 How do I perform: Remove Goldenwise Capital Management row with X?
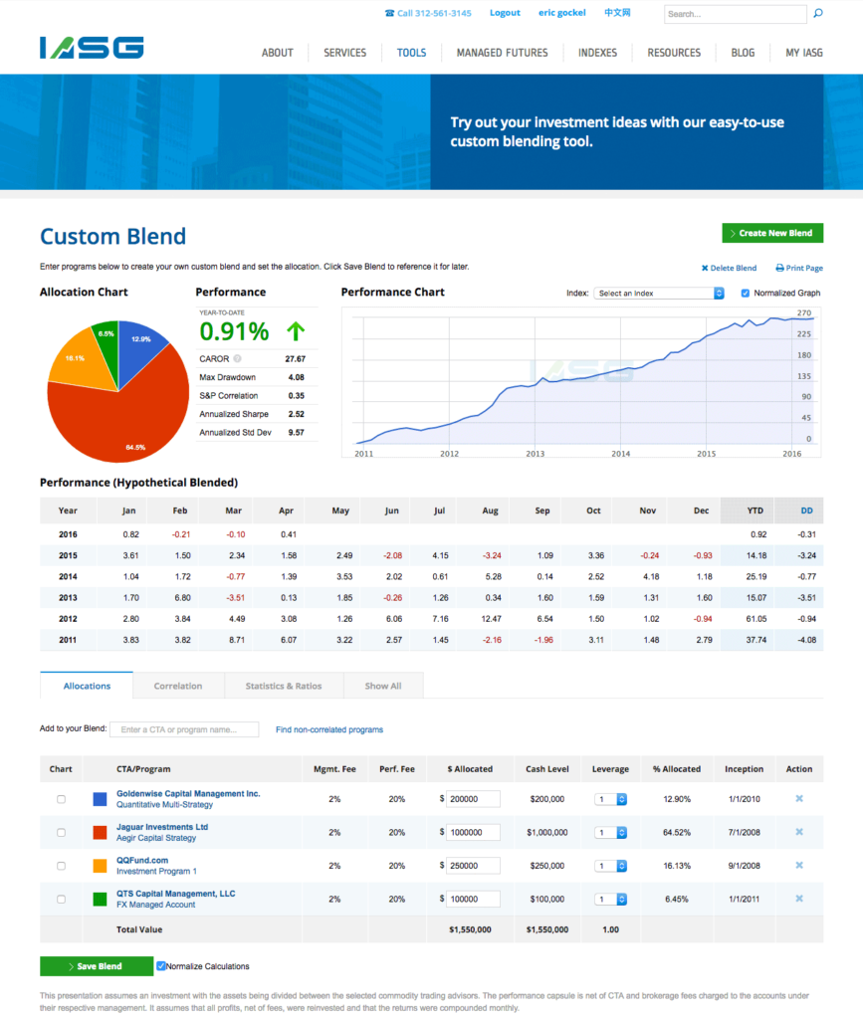799,799
